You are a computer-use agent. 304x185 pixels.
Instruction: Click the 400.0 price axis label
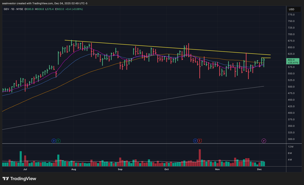291,113
